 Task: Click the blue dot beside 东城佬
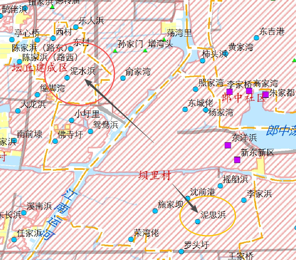[x=185, y=109]
